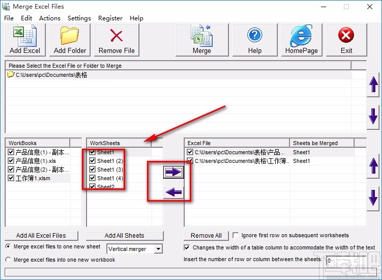Screen dimensions: 382x280
Task: Enable Ignore first row on subsequent worksheets
Action: 236,235
